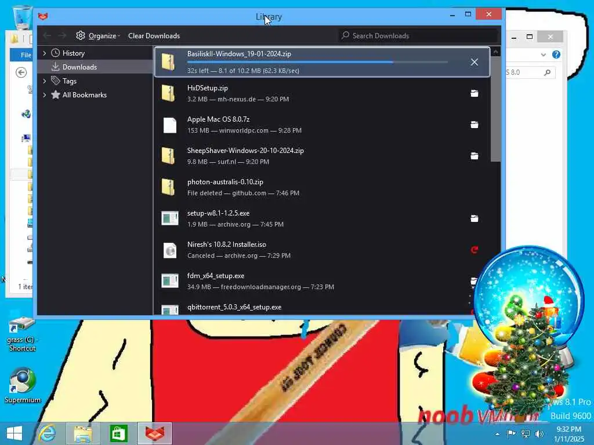594x445 pixels.
Task: Expand ribbon chevron in background Explorer window
Action: click(x=543, y=54)
